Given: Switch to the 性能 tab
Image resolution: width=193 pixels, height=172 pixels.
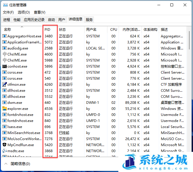Looking at the screenshot, I should pyautogui.click(x=17, y=20).
